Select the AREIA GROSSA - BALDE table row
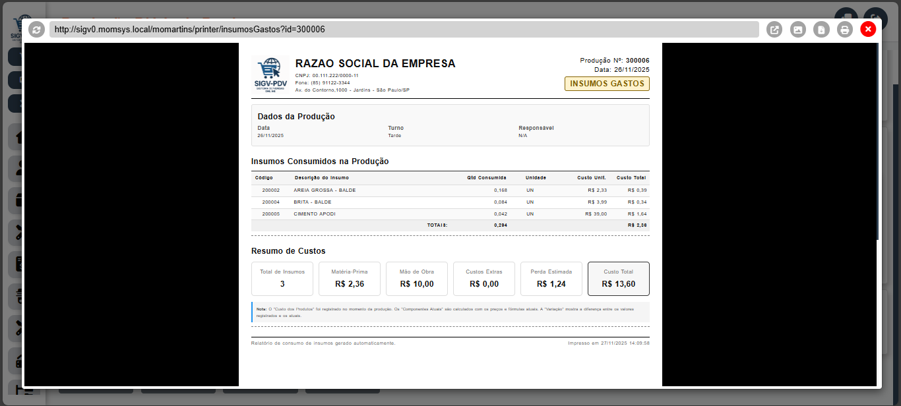The width and height of the screenshot is (901, 406). [x=449, y=190]
